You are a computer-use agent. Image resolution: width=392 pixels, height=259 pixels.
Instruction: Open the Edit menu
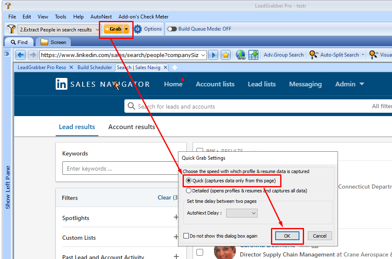click(27, 17)
